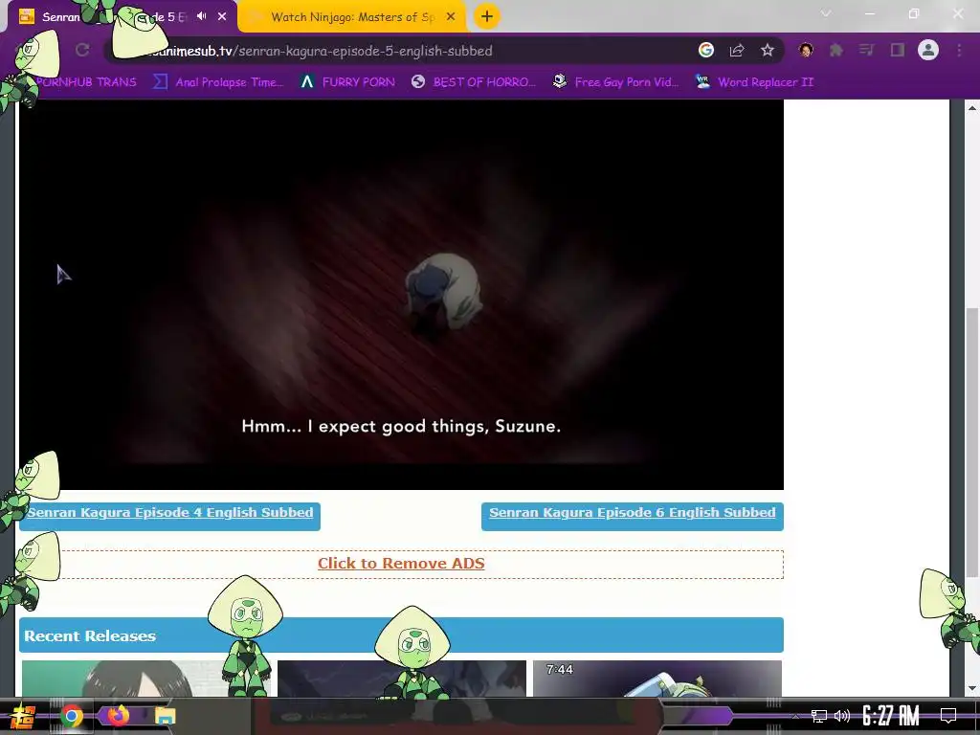Open the media control icon
This screenshot has width=980, height=735.
pyautogui.click(x=866, y=50)
